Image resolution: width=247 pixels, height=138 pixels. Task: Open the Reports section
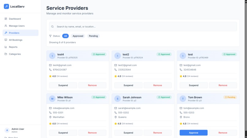pyautogui.click(x=21, y=47)
